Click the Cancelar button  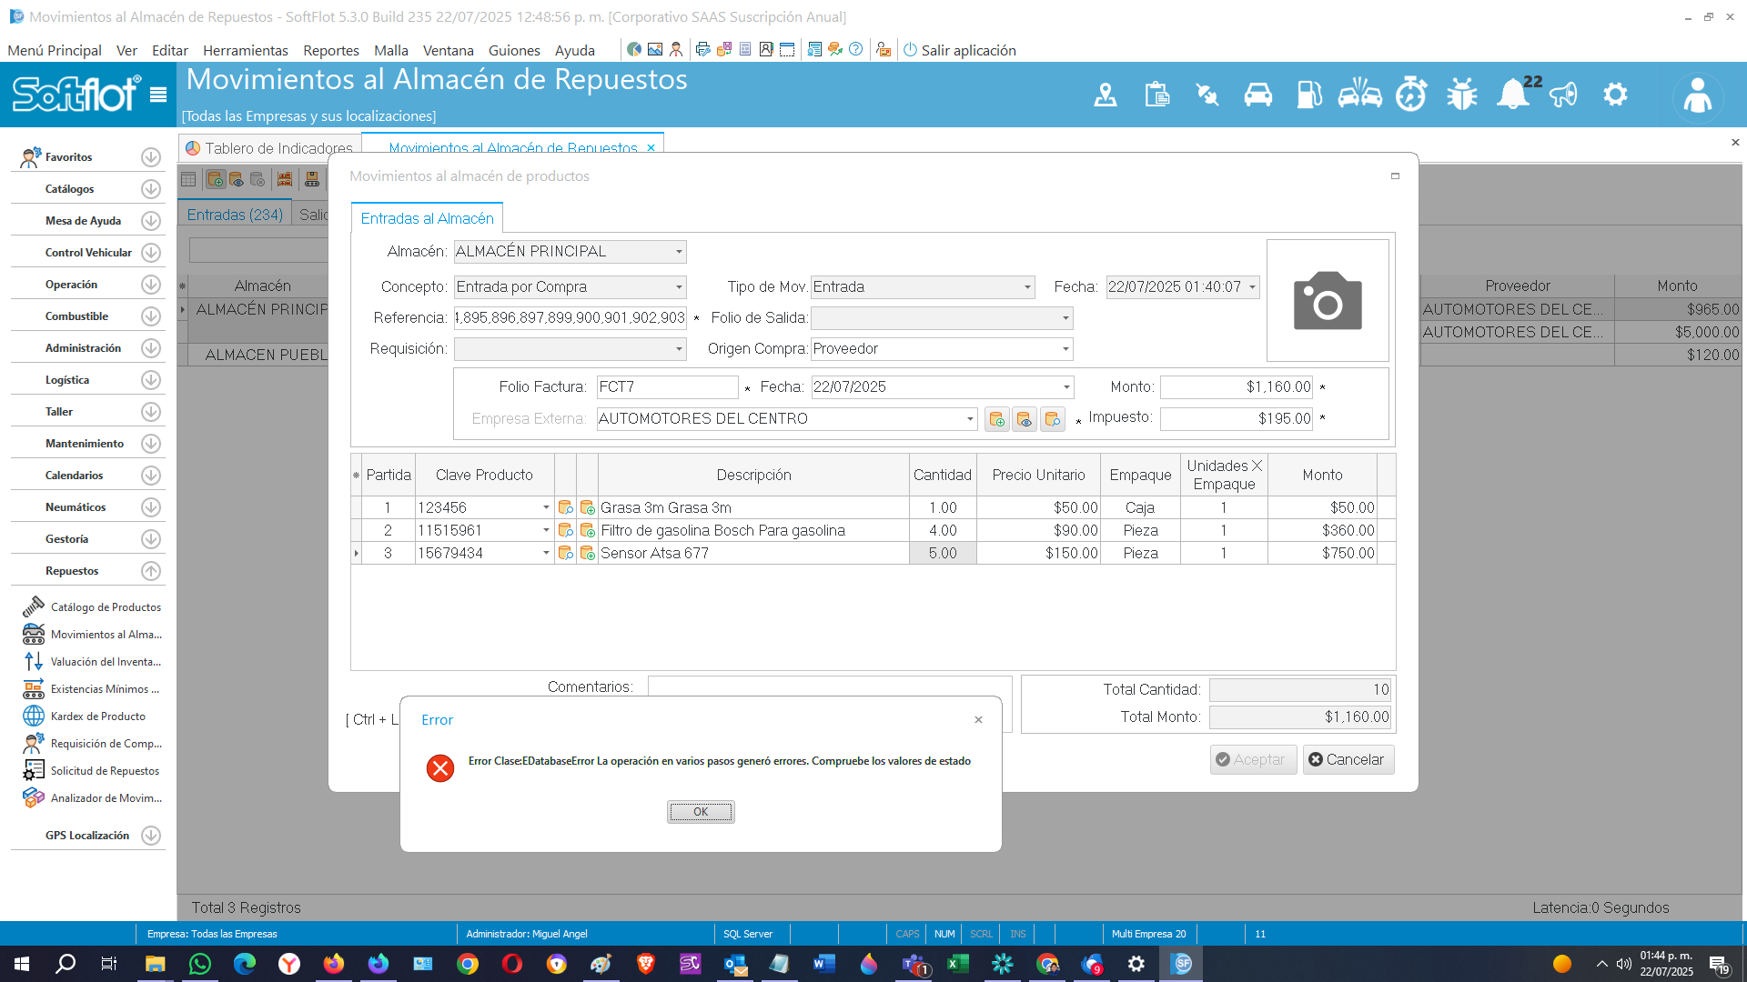pos(1348,759)
